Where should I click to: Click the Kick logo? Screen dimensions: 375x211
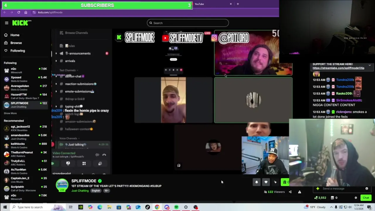(22, 23)
